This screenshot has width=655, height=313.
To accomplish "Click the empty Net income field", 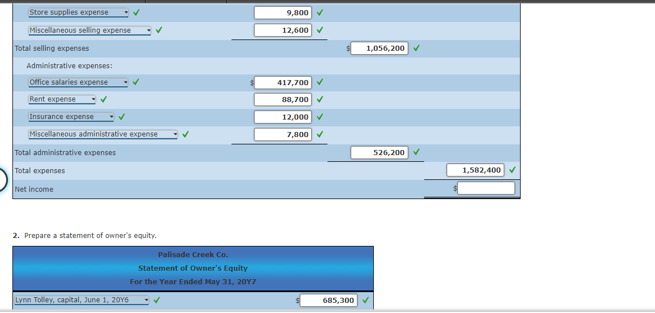I will (486, 188).
